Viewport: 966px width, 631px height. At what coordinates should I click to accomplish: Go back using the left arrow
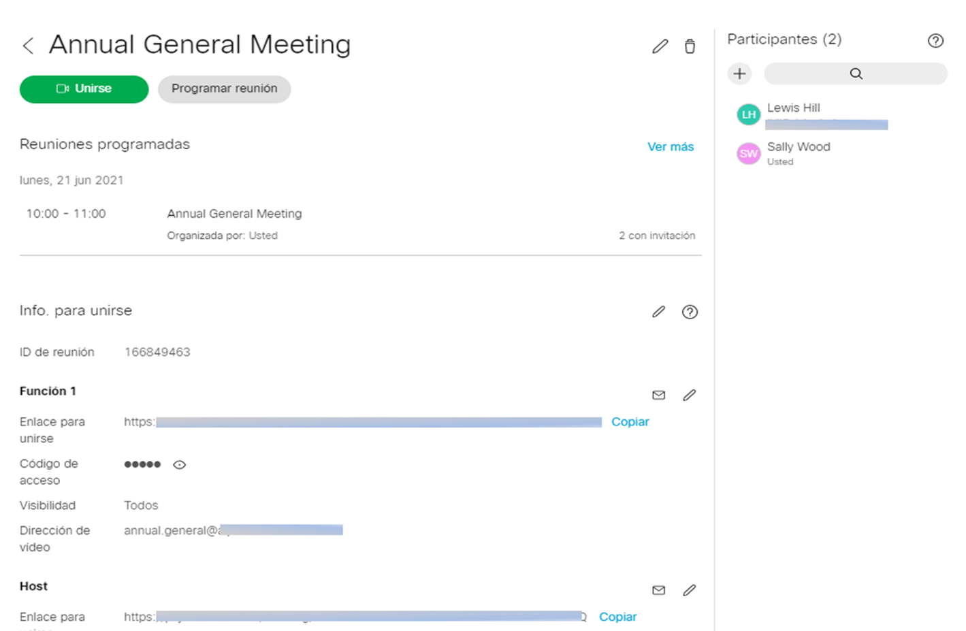[28, 46]
